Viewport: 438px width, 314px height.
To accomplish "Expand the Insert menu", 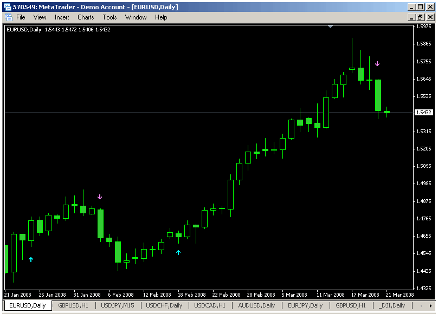I will [x=62, y=17].
